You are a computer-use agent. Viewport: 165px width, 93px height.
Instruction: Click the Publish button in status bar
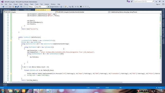coord(160,88)
